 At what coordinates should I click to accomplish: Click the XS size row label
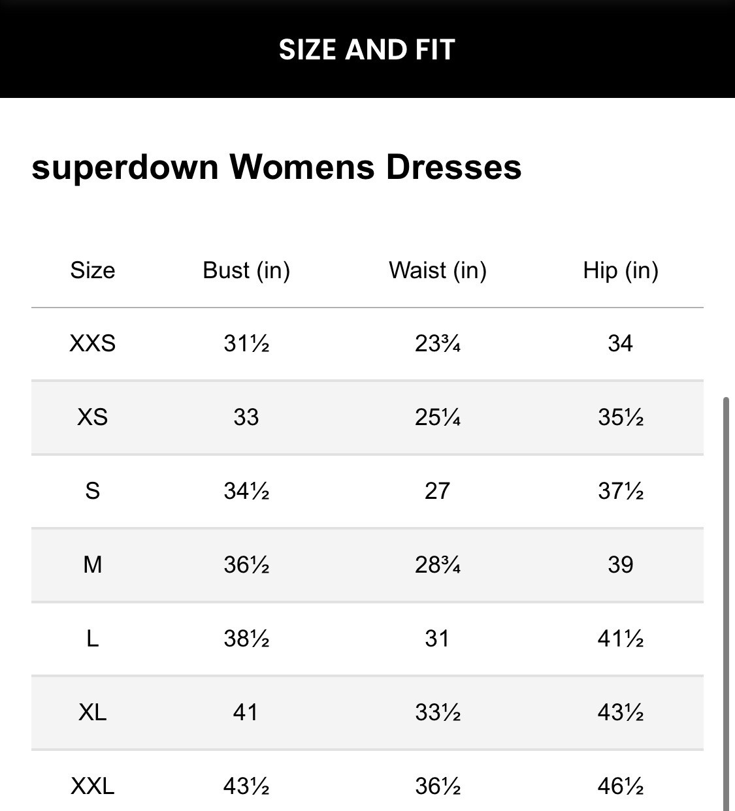point(93,417)
